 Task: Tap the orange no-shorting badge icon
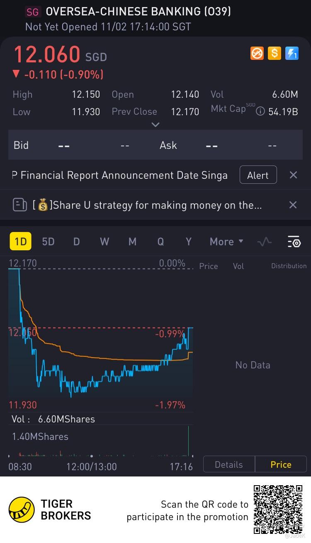257,53
